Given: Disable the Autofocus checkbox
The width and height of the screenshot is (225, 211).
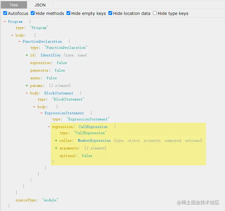Looking at the screenshot, I should click(x=5, y=13).
